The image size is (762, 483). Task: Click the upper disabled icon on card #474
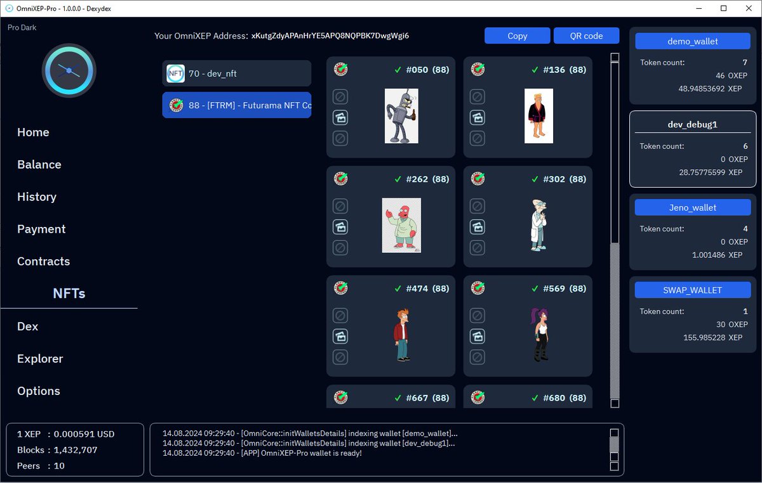coord(340,316)
